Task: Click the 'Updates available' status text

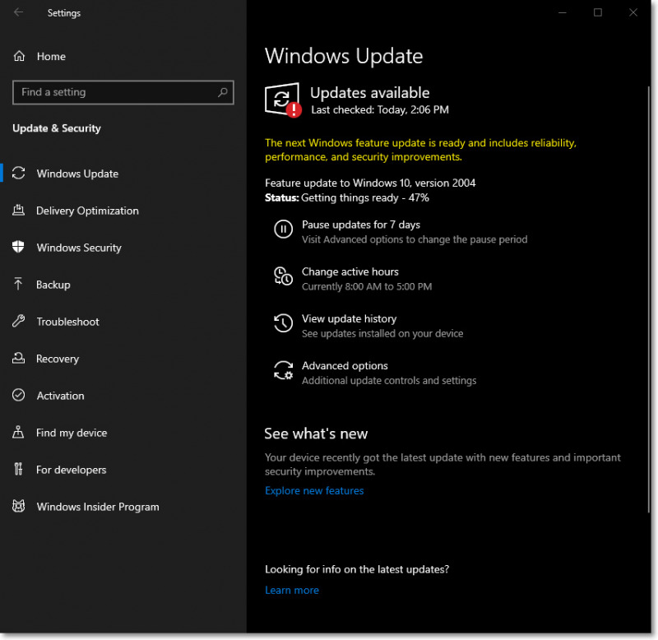Action: pos(369,92)
